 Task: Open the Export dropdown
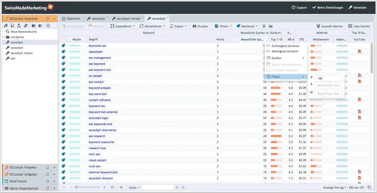(x=178, y=26)
